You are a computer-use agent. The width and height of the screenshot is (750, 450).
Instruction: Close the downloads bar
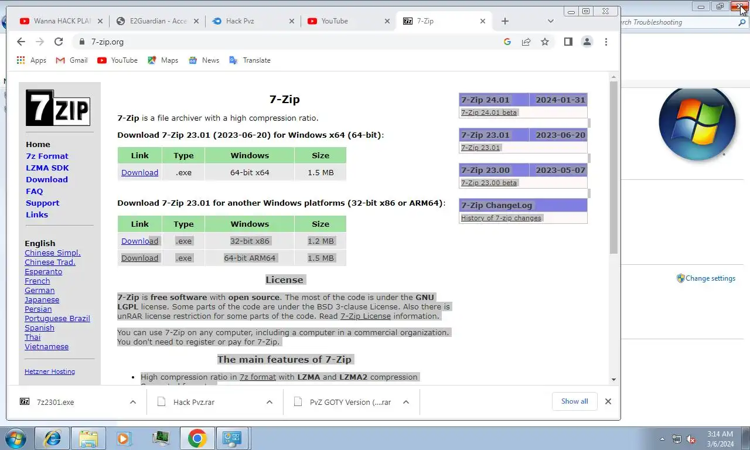(x=608, y=401)
